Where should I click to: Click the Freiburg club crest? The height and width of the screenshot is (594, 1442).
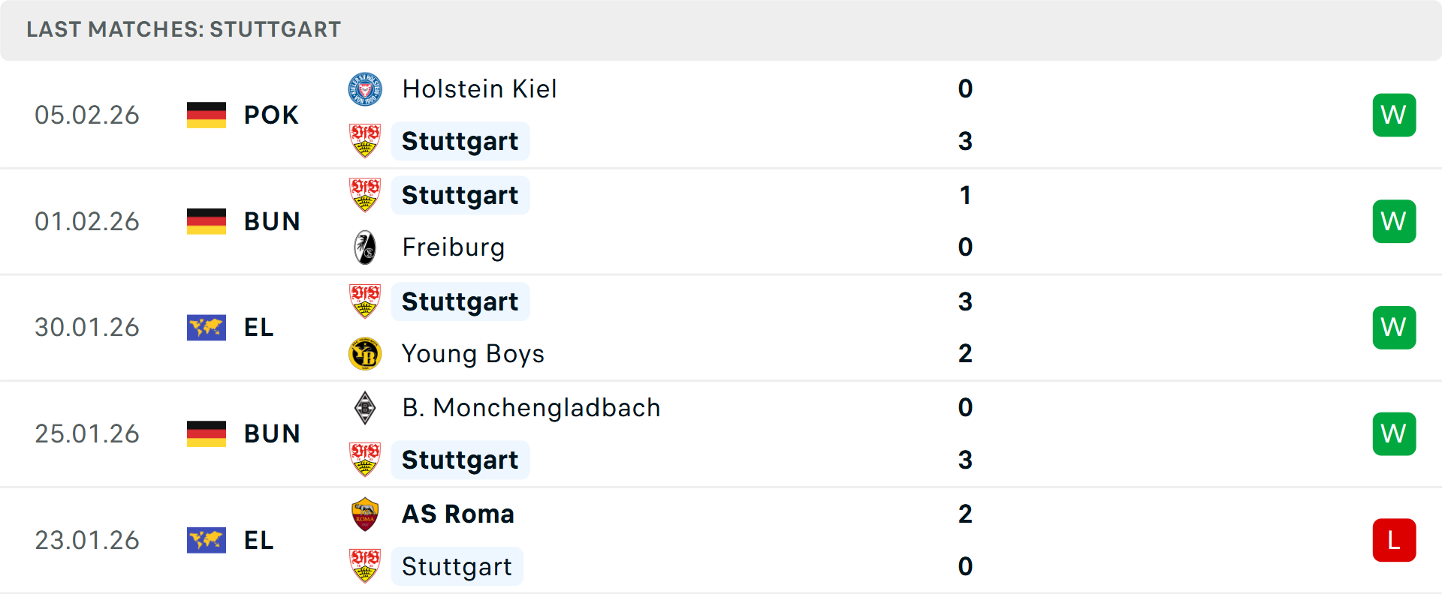[x=365, y=247]
